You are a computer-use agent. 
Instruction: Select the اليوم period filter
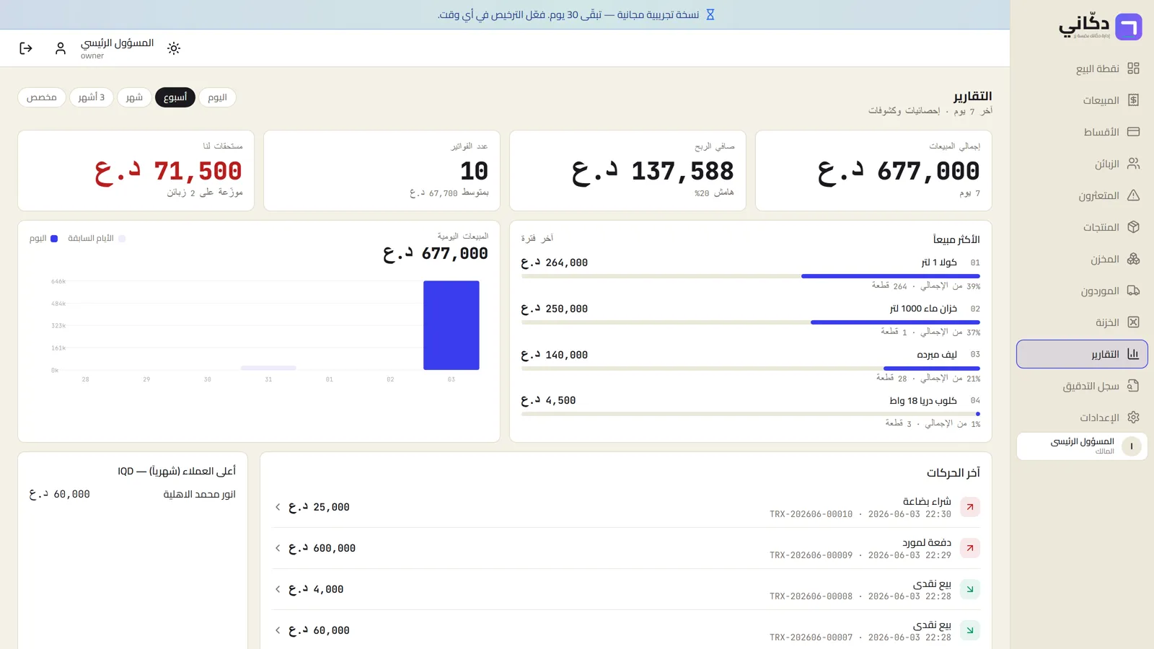tap(217, 97)
